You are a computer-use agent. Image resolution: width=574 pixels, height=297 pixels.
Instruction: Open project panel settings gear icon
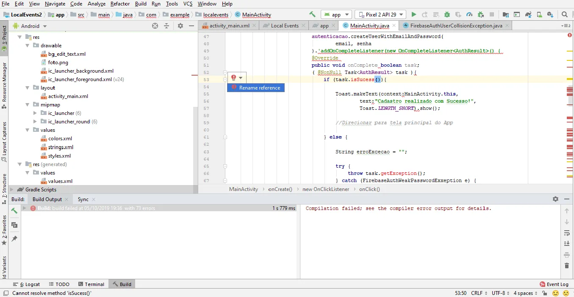180,26
